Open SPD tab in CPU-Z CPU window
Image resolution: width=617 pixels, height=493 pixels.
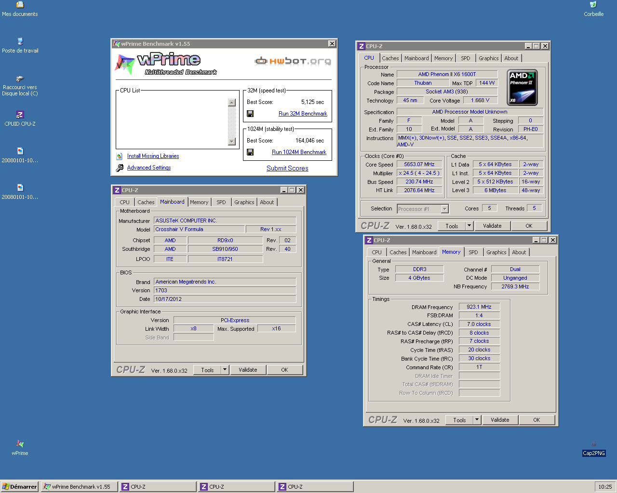pos(465,58)
